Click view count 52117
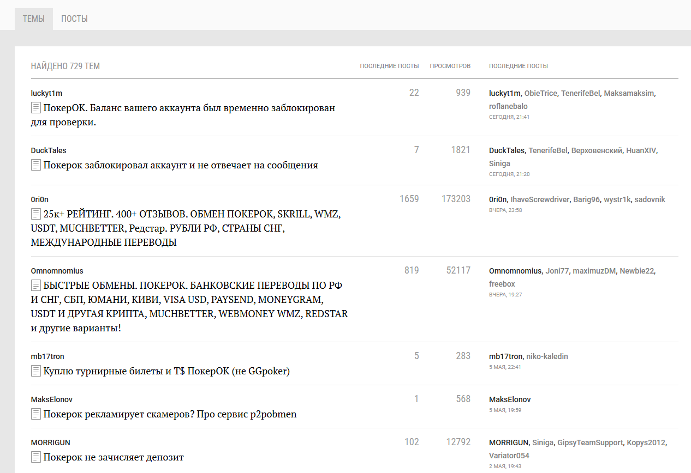The width and height of the screenshot is (691, 473). pos(458,270)
